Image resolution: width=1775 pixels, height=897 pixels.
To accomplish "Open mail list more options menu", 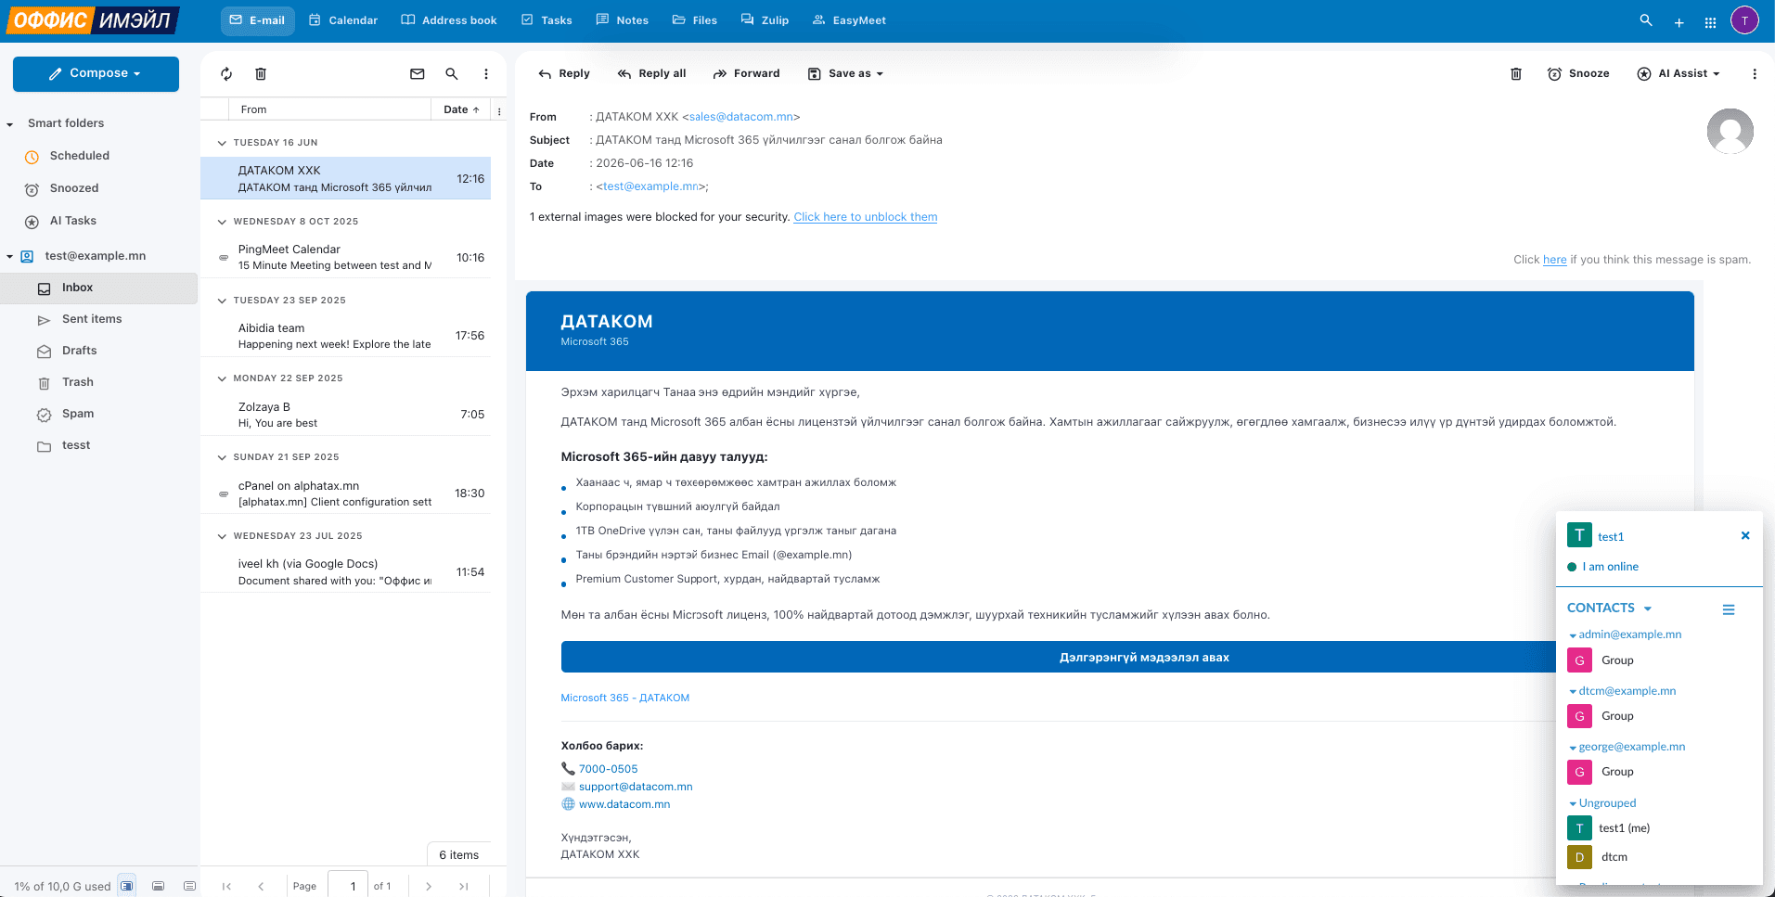I will coord(486,73).
